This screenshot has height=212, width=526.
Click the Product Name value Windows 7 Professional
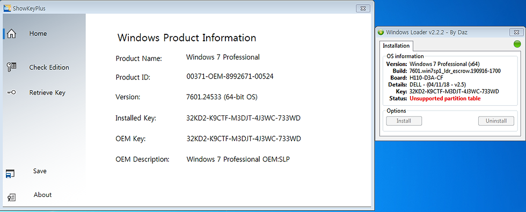tap(223, 57)
